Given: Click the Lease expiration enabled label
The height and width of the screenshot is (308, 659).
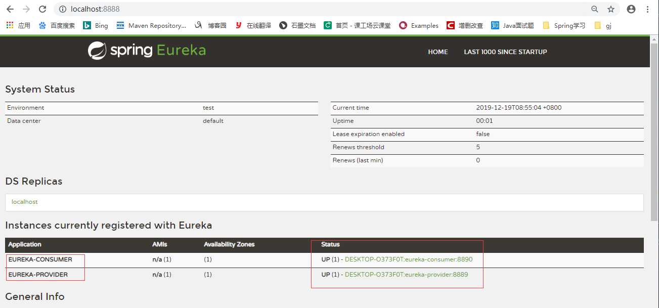Looking at the screenshot, I should pyautogui.click(x=369, y=134).
